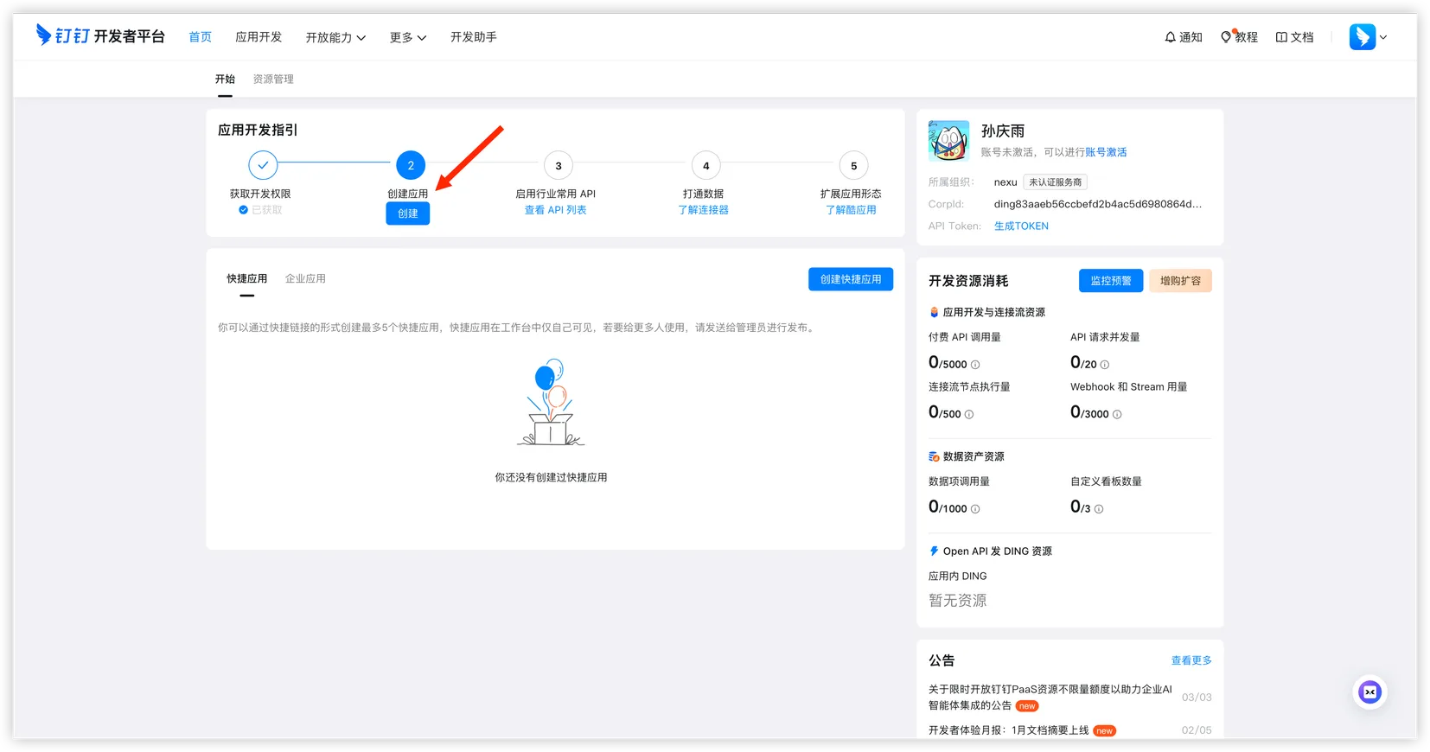Open the PaaS资源 announcement dated 03/03

point(1050,697)
